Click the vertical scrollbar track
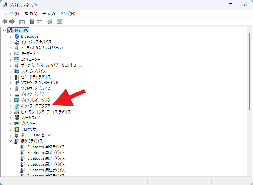This screenshot has width=253, height=185. [x=249, y=146]
